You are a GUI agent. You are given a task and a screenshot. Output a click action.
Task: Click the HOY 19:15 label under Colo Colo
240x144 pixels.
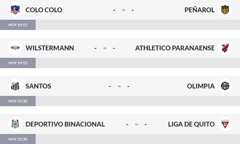18,25
